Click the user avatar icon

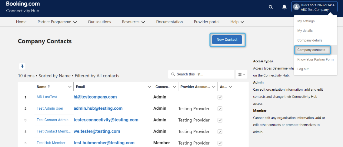(296, 7)
